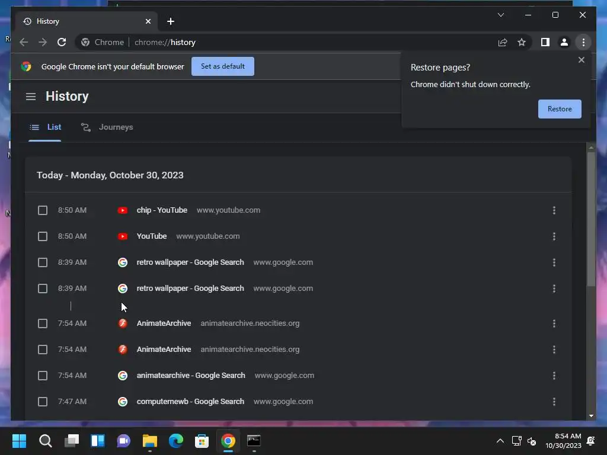Open the 8:50 AM YouTube homepage link
This screenshot has height=455, width=607.
(x=151, y=236)
